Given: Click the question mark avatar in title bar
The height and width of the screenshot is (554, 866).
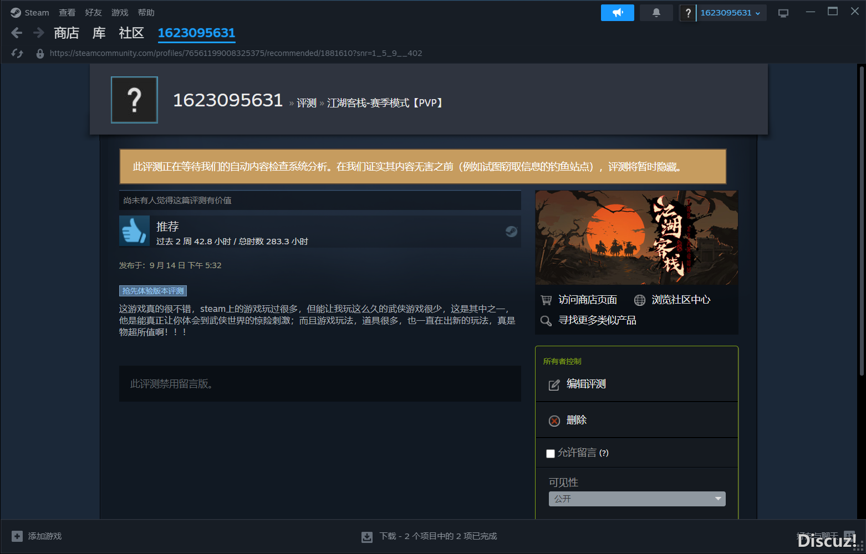Looking at the screenshot, I should (687, 13).
